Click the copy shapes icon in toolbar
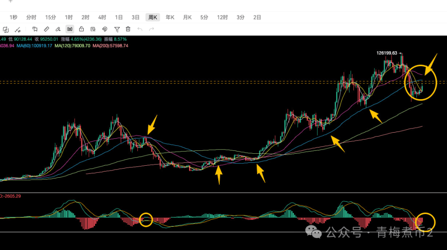 tap(35, 29)
